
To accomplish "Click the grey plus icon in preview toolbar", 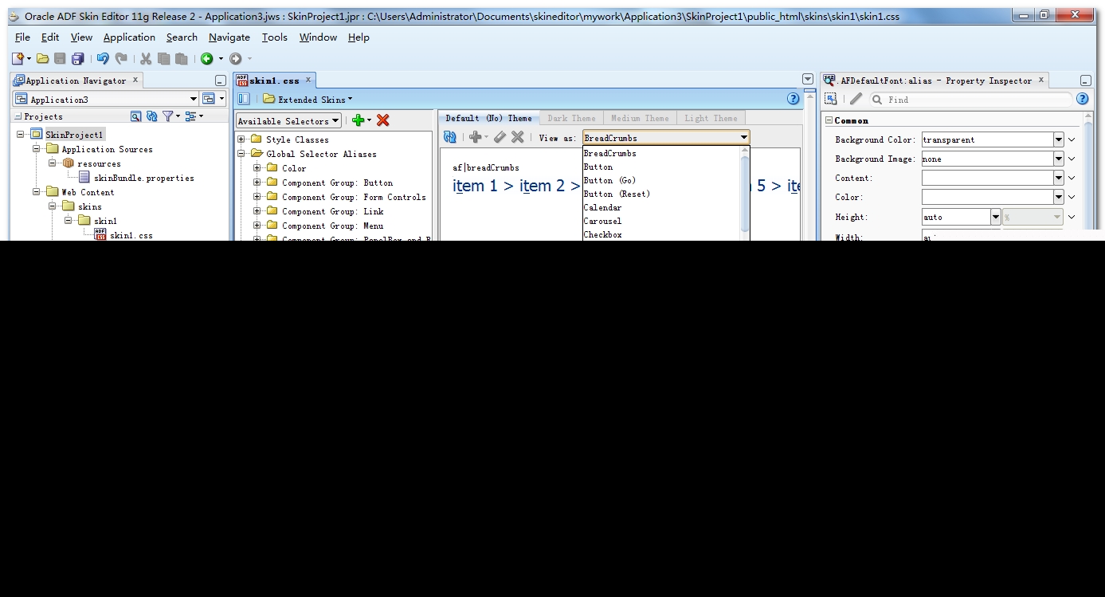I will (475, 137).
